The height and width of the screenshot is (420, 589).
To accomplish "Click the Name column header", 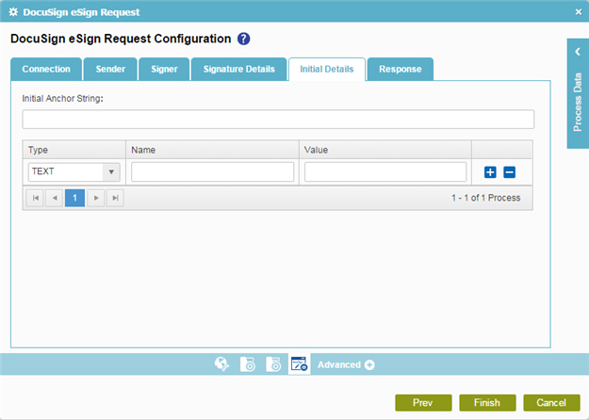I will pyautogui.click(x=212, y=150).
